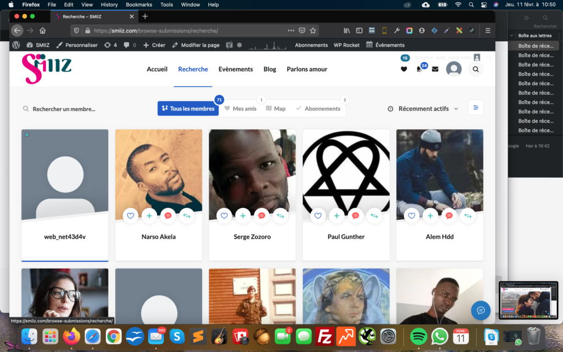Open page actions three-dots in URL bar

click(291, 31)
